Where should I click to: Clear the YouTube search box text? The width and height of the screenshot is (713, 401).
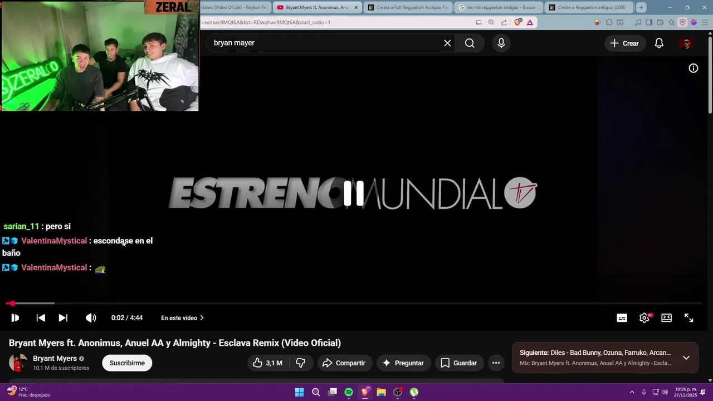(x=447, y=43)
